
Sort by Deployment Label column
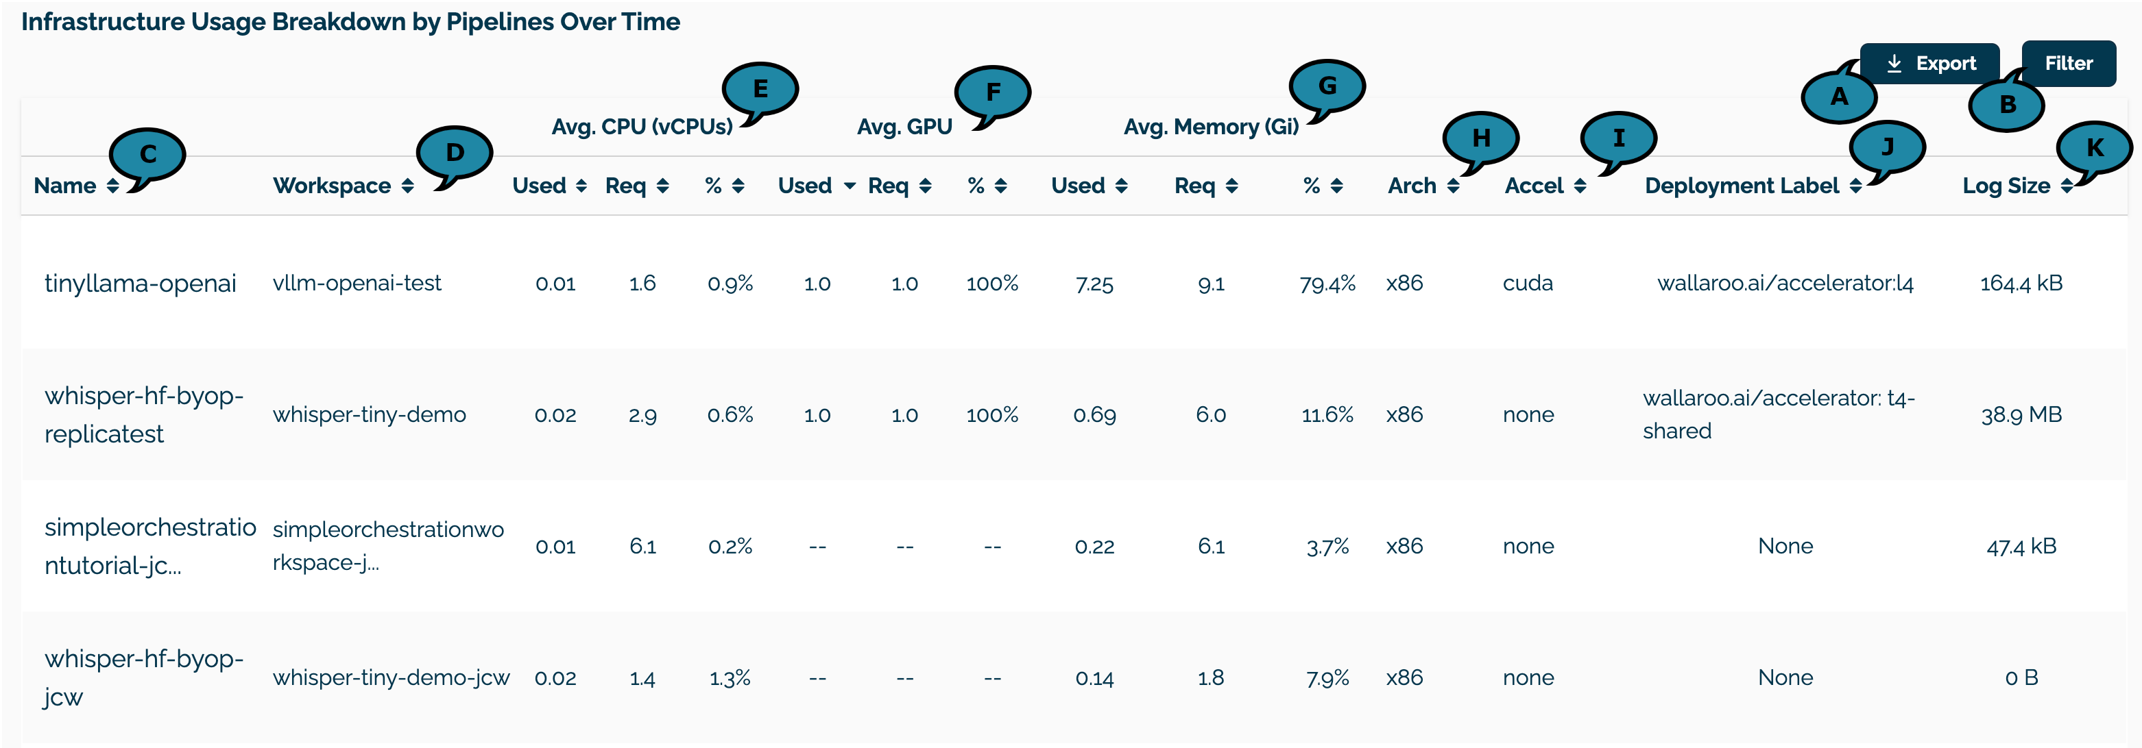(1856, 186)
